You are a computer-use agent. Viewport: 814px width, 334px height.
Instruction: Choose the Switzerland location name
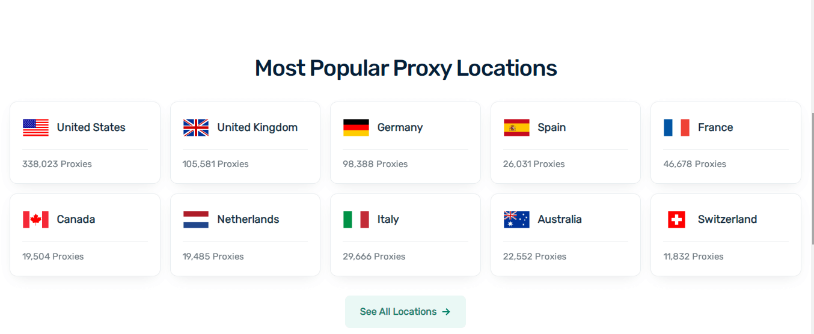pos(727,219)
